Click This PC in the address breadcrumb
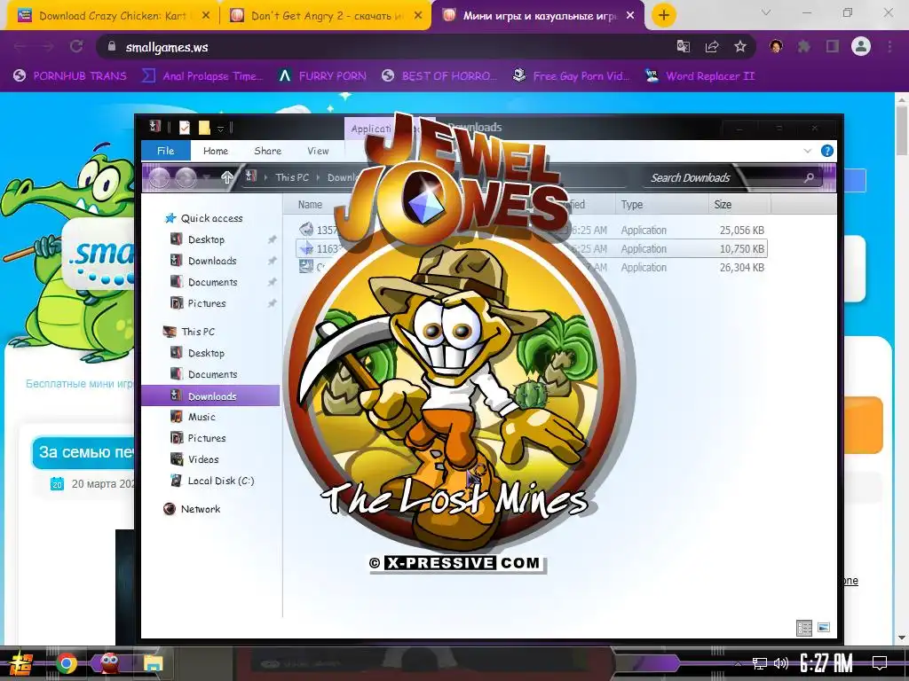The height and width of the screenshot is (681, 909). click(x=292, y=177)
